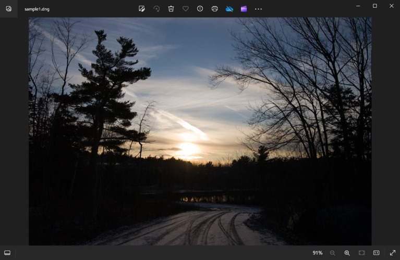Open Clipchamp video editor icon
The height and width of the screenshot is (260, 400).
(244, 9)
